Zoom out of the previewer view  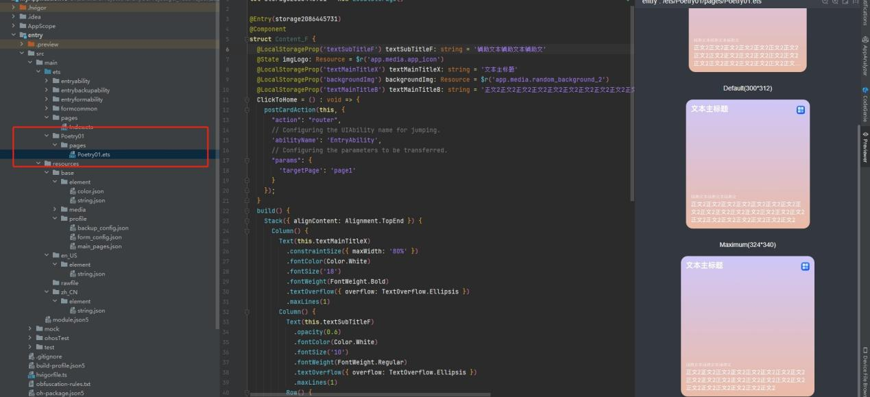835,3
